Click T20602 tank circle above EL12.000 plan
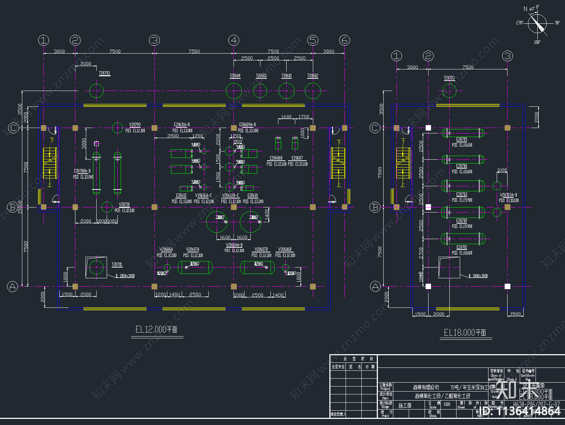565x425 pixels. 313,91
